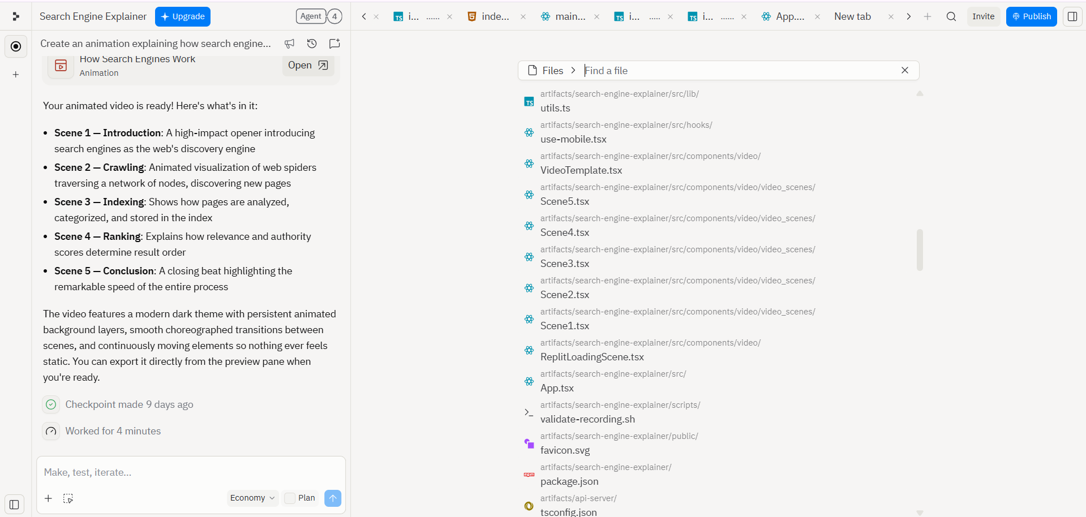1086x517 pixels.
Task: Click the Files document icon in breadcrumb
Action: [533, 70]
